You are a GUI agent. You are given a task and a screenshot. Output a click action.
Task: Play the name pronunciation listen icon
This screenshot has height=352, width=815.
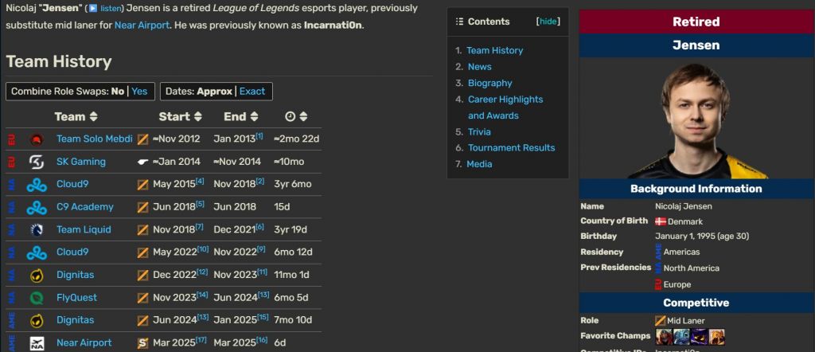(92, 9)
